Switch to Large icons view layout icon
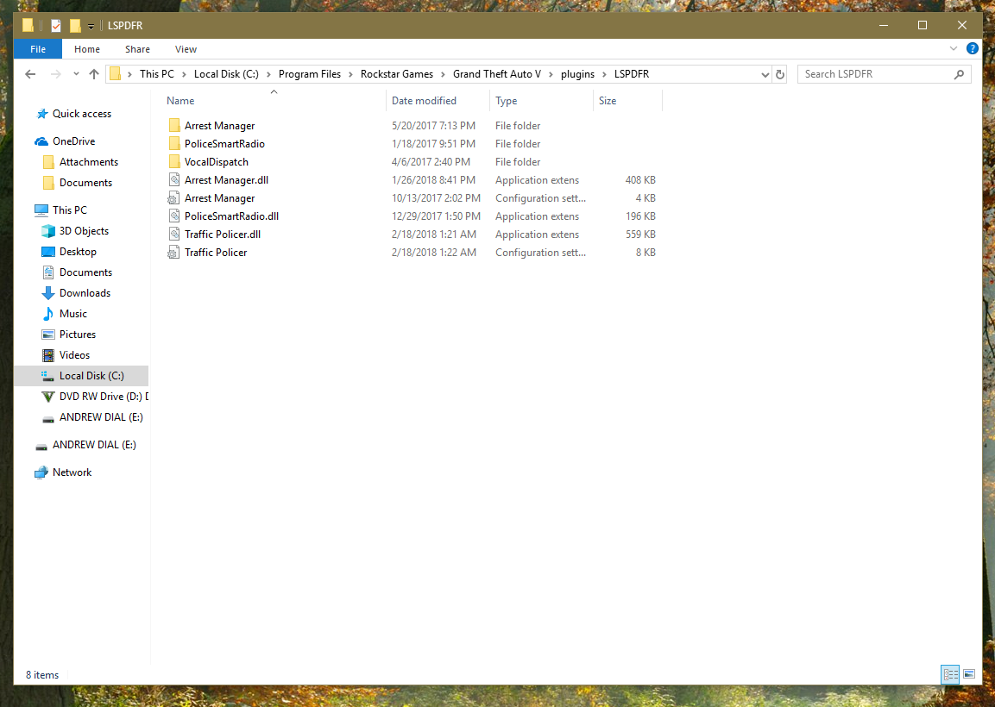Image resolution: width=995 pixels, height=707 pixels. 969,674
